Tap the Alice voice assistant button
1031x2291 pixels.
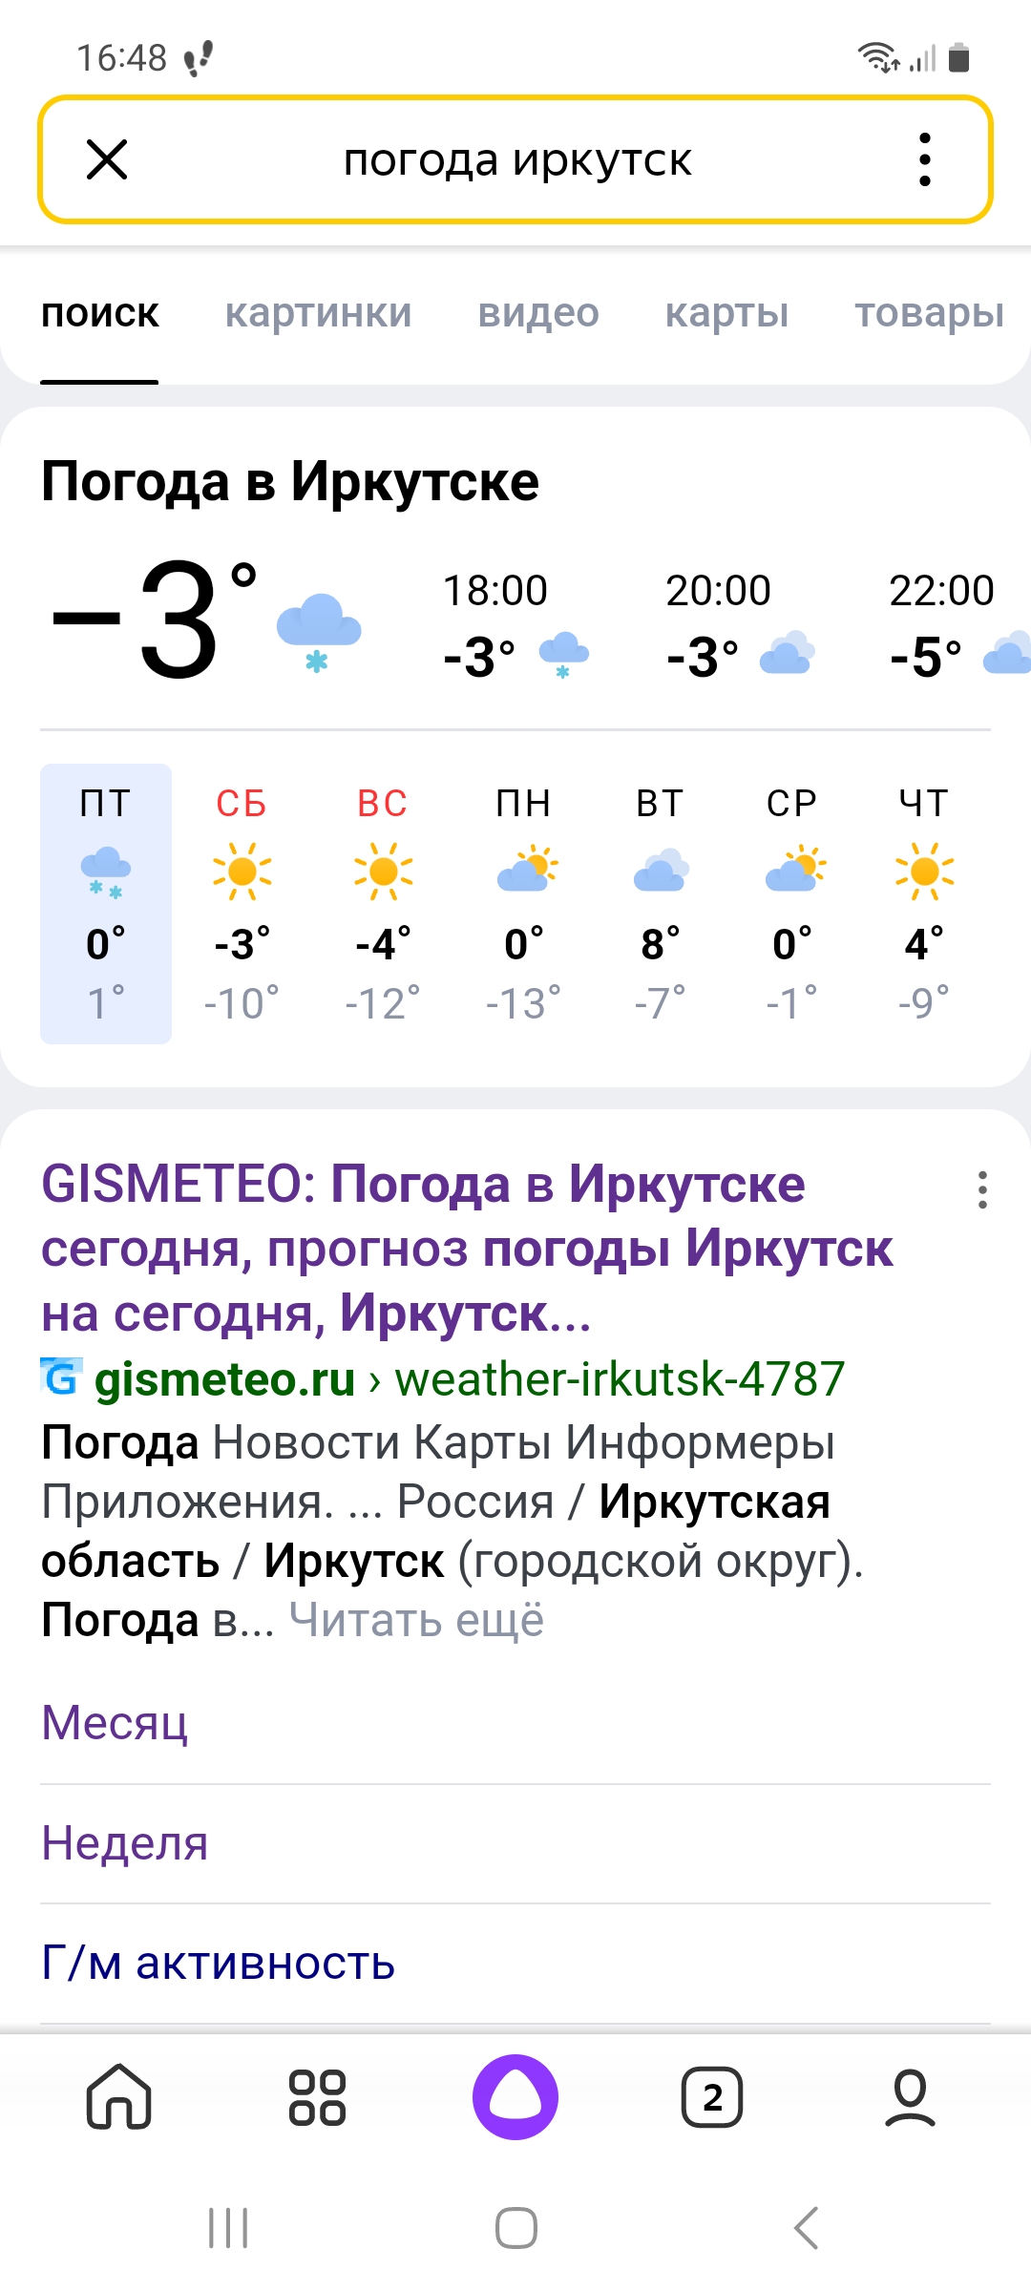[x=515, y=2097]
